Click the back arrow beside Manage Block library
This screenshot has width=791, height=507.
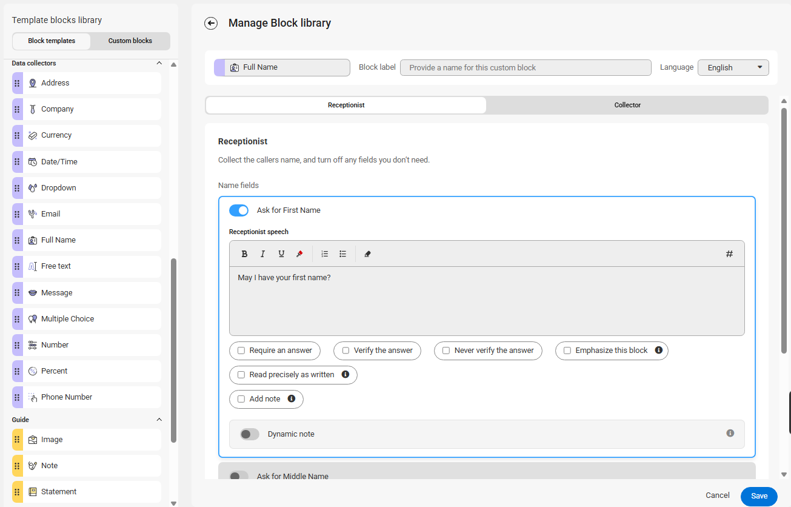click(x=211, y=23)
